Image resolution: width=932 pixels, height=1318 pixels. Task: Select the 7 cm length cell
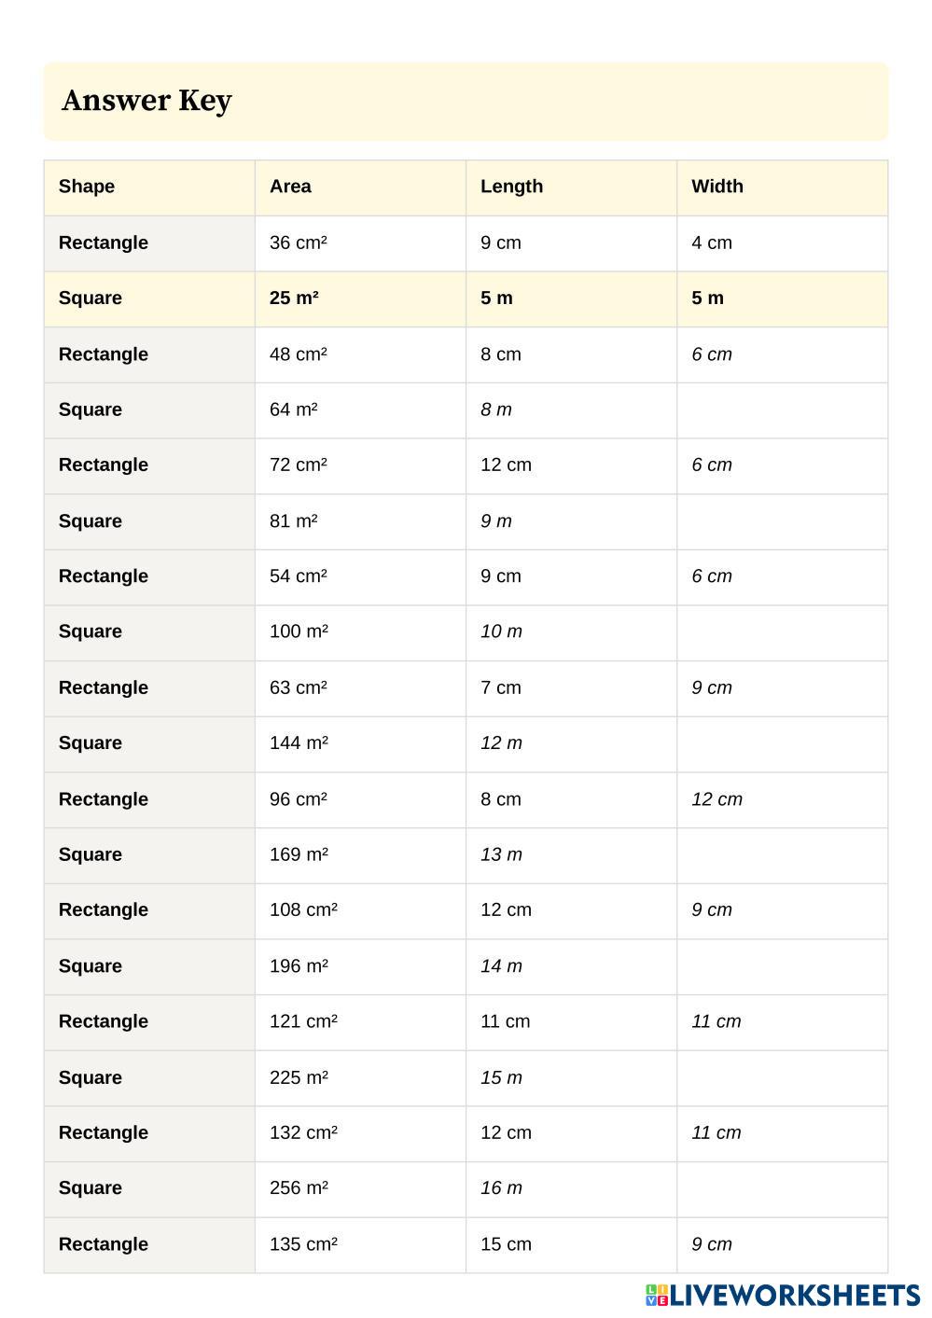pos(501,687)
